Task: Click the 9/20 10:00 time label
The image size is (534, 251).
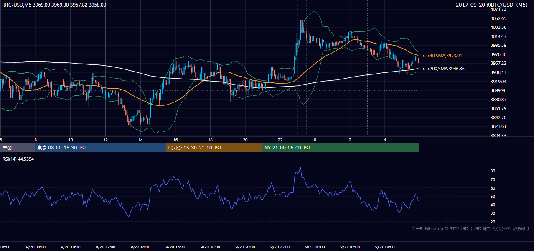Action: pos(71,247)
